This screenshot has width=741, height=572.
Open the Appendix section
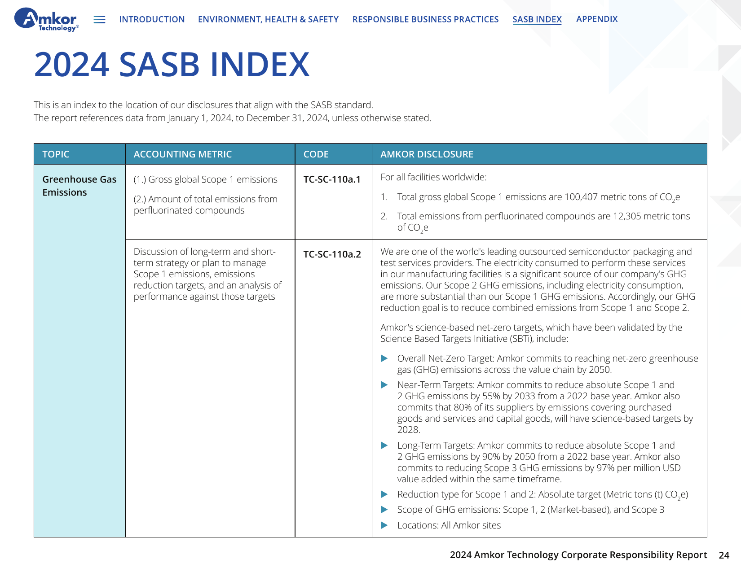pos(597,19)
